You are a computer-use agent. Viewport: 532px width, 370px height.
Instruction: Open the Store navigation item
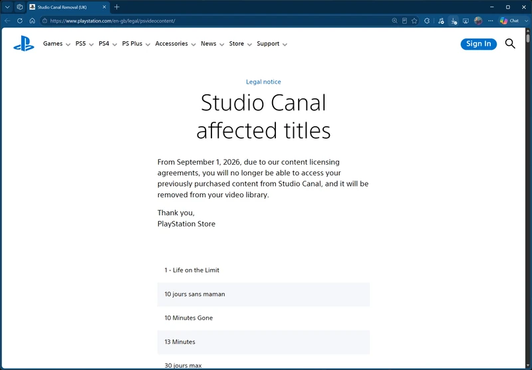click(237, 44)
